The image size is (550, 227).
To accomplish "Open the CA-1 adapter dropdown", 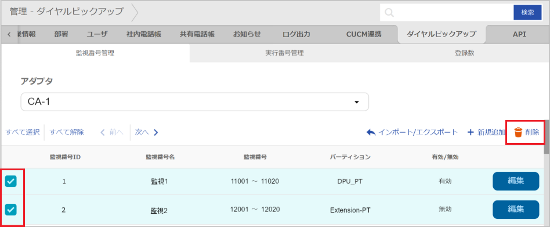I will 195,102.
